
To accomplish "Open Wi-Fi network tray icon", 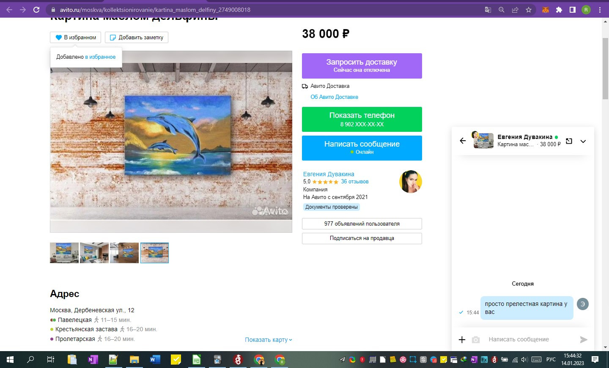I will [515, 360].
